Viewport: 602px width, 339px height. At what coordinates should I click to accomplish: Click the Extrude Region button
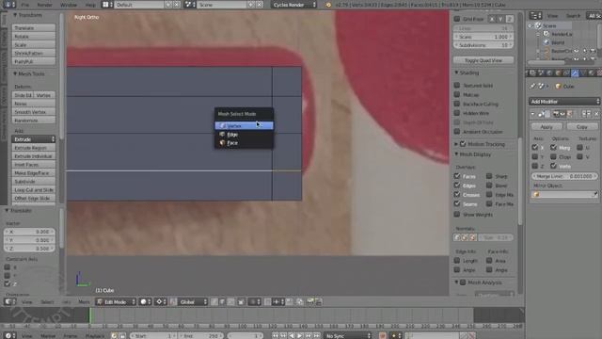point(34,148)
